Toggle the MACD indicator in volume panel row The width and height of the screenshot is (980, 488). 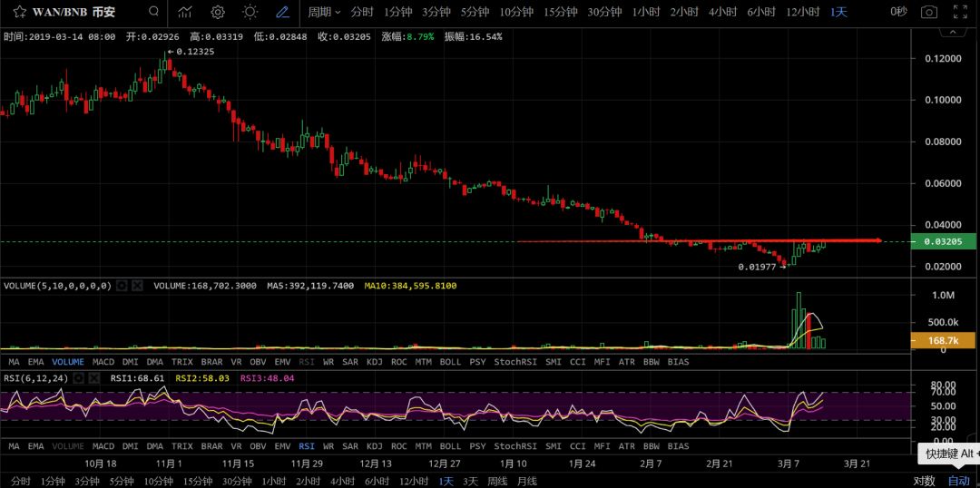[103, 362]
